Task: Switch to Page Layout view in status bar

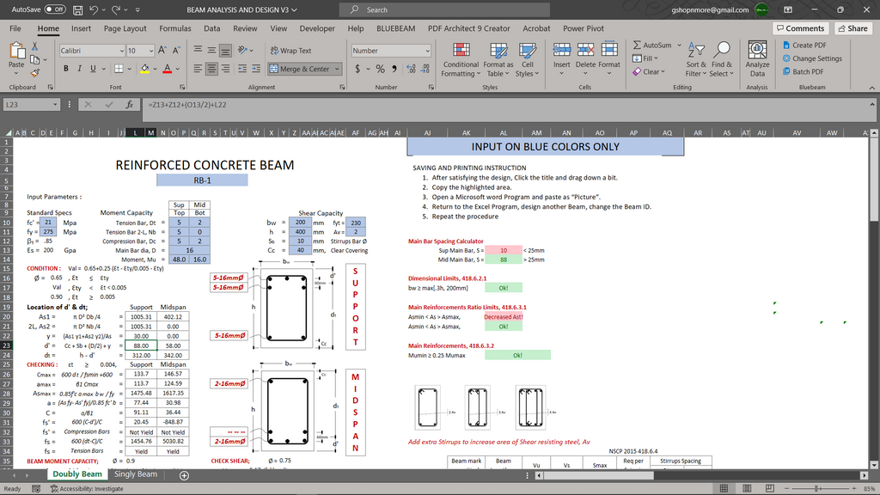Action: 747,488
